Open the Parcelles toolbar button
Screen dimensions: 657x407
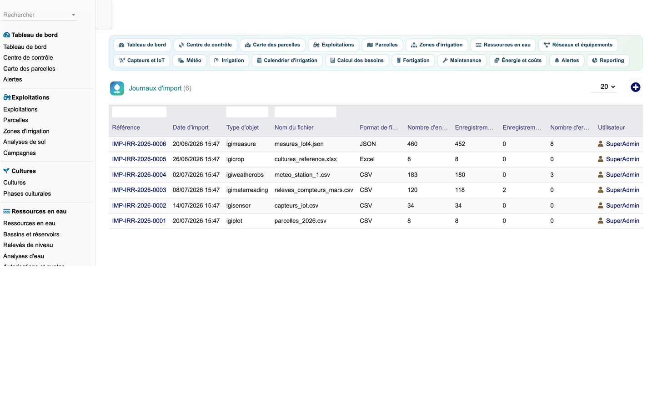point(382,45)
